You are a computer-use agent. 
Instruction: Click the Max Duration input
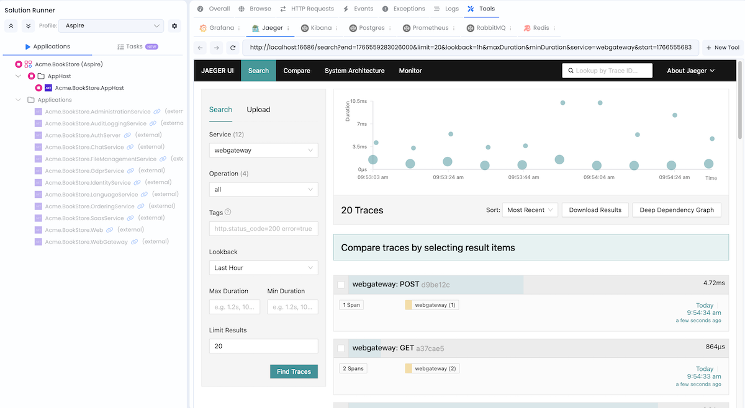point(235,307)
